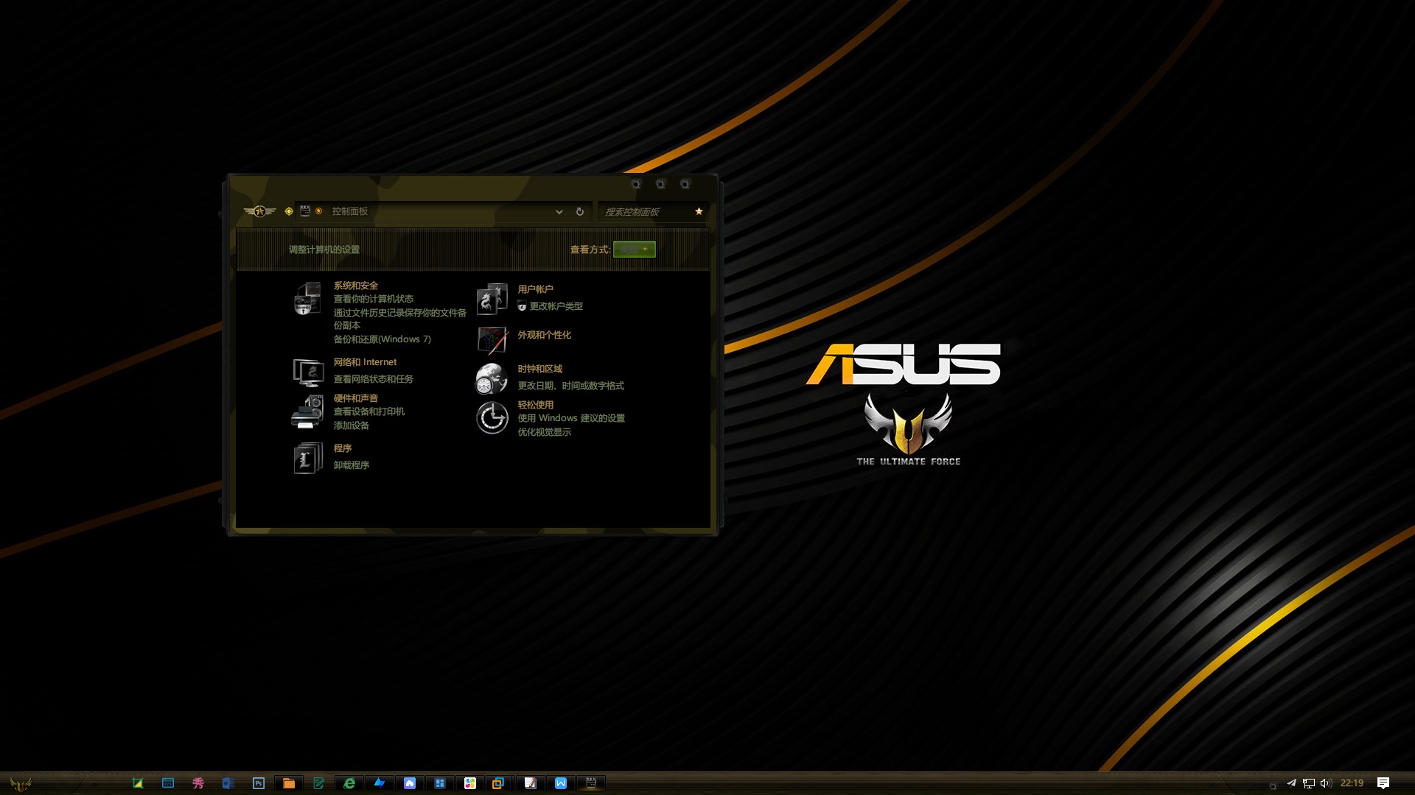Screen dimensions: 1415x795
Task: Select the active Control Panel taskbar button
Action: pyautogui.click(x=591, y=783)
